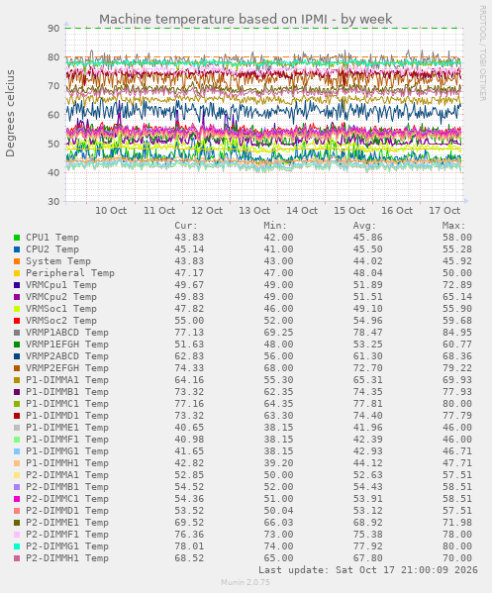Image resolution: width=492 pixels, height=593 pixels.
Task: Click the 'Min:' column header
Action: (x=275, y=226)
